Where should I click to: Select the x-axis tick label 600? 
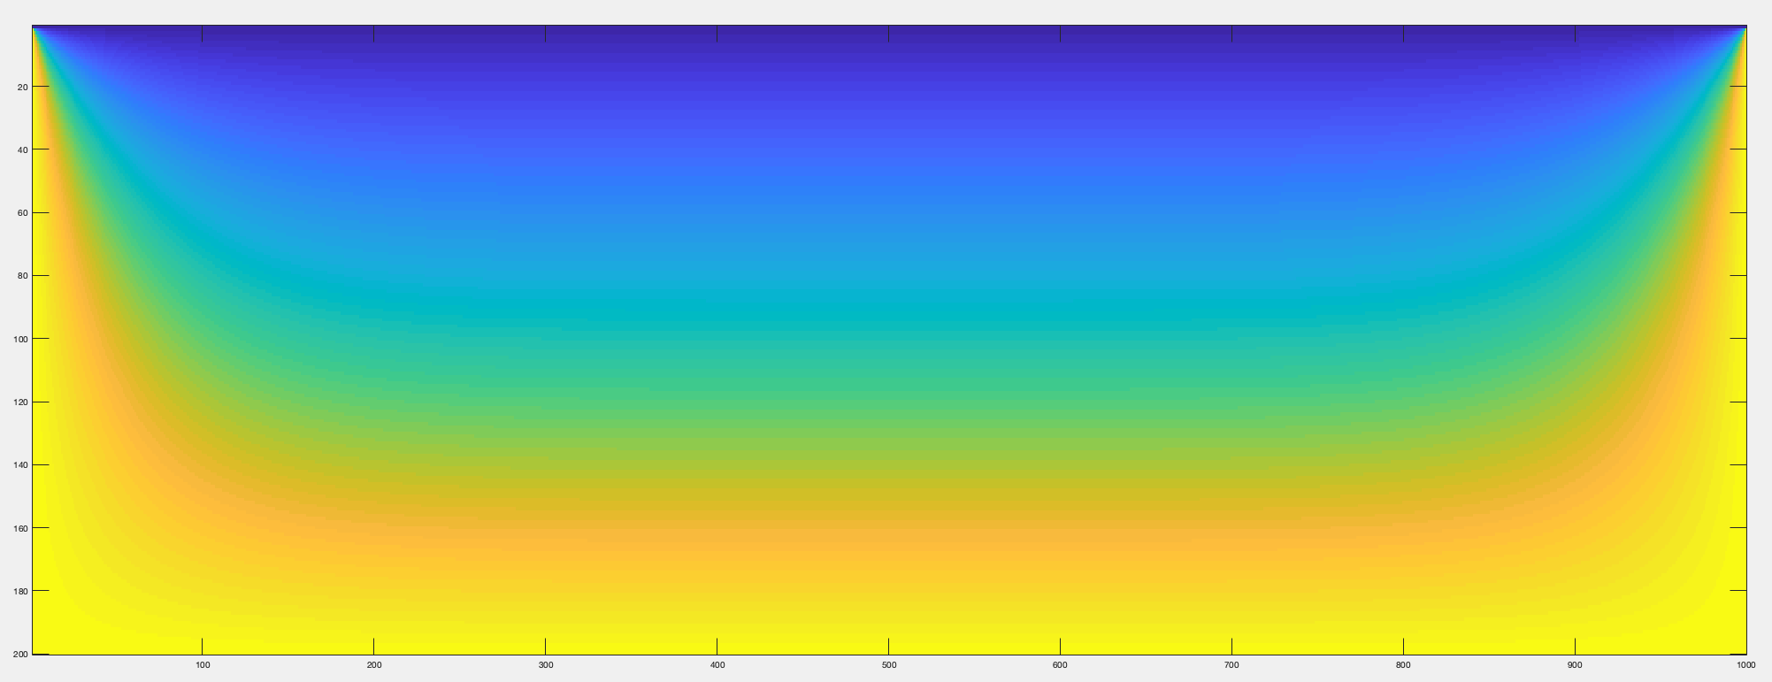1061,665
